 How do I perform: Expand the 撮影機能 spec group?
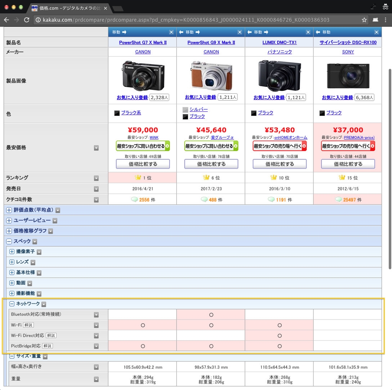click(12, 293)
